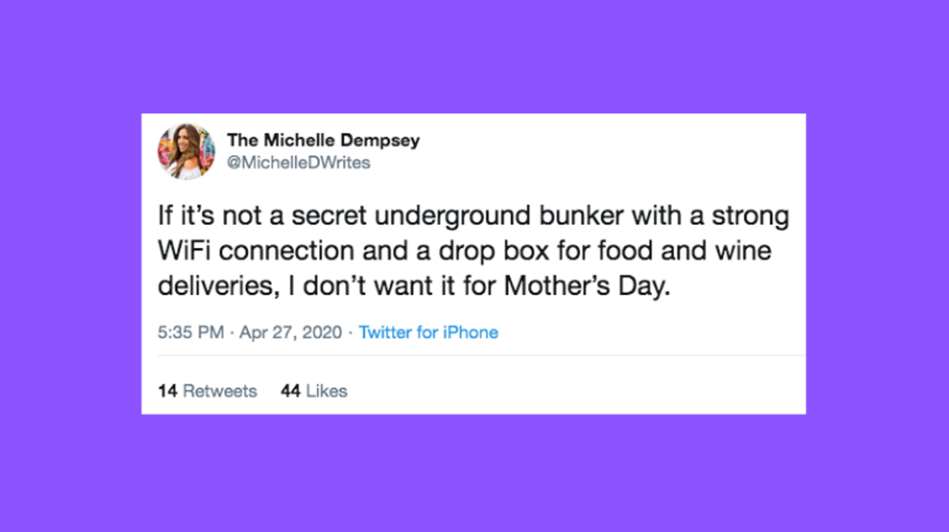Click "Mother's Day" in the tweet text
The height and width of the screenshot is (532, 949).
pos(586,286)
